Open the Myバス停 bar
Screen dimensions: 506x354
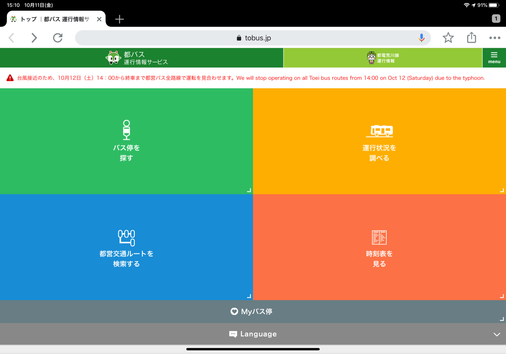click(253, 312)
